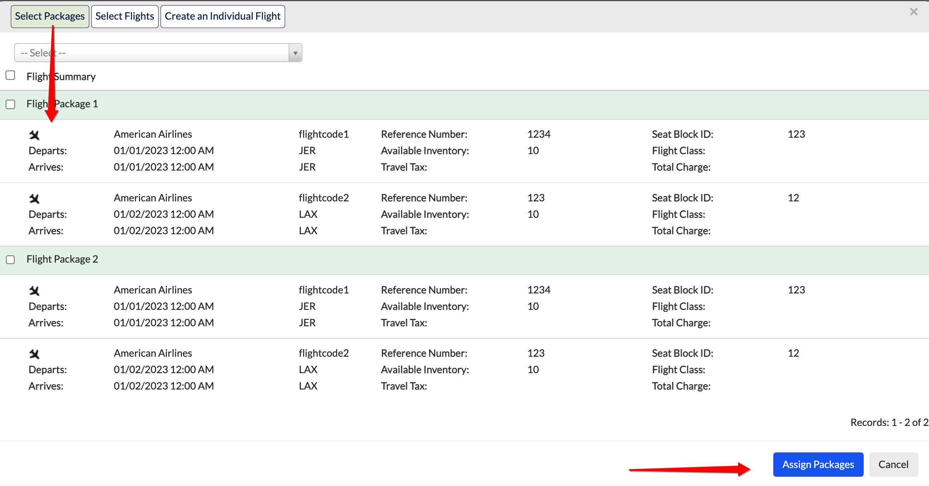929x486 pixels.
Task: Click the Records: 1 - 2 of 2 indicator
Action: (x=889, y=422)
